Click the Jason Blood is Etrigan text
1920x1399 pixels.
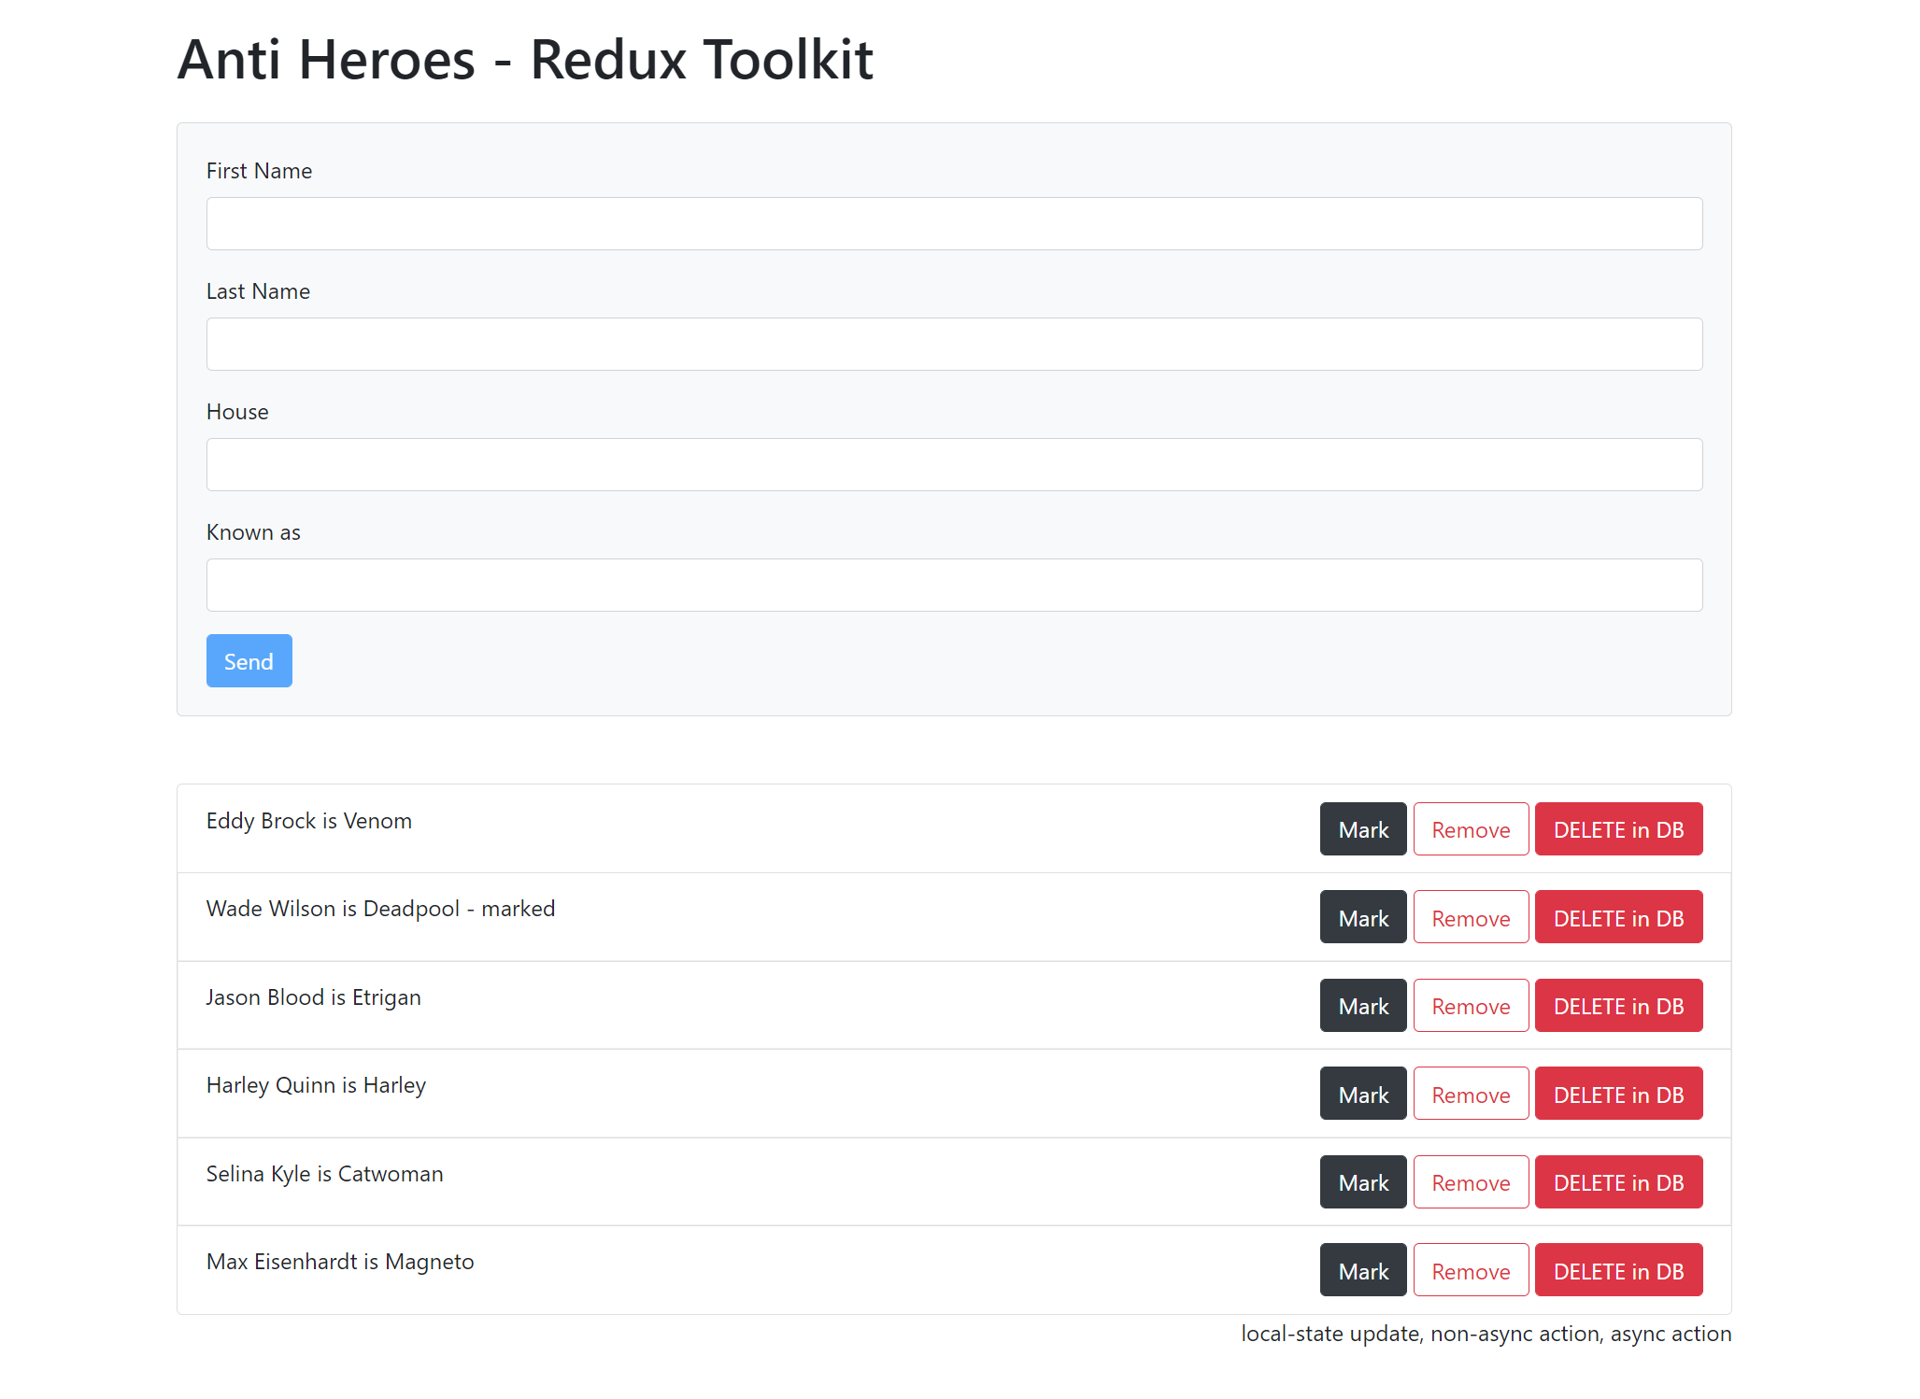(x=313, y=997)
